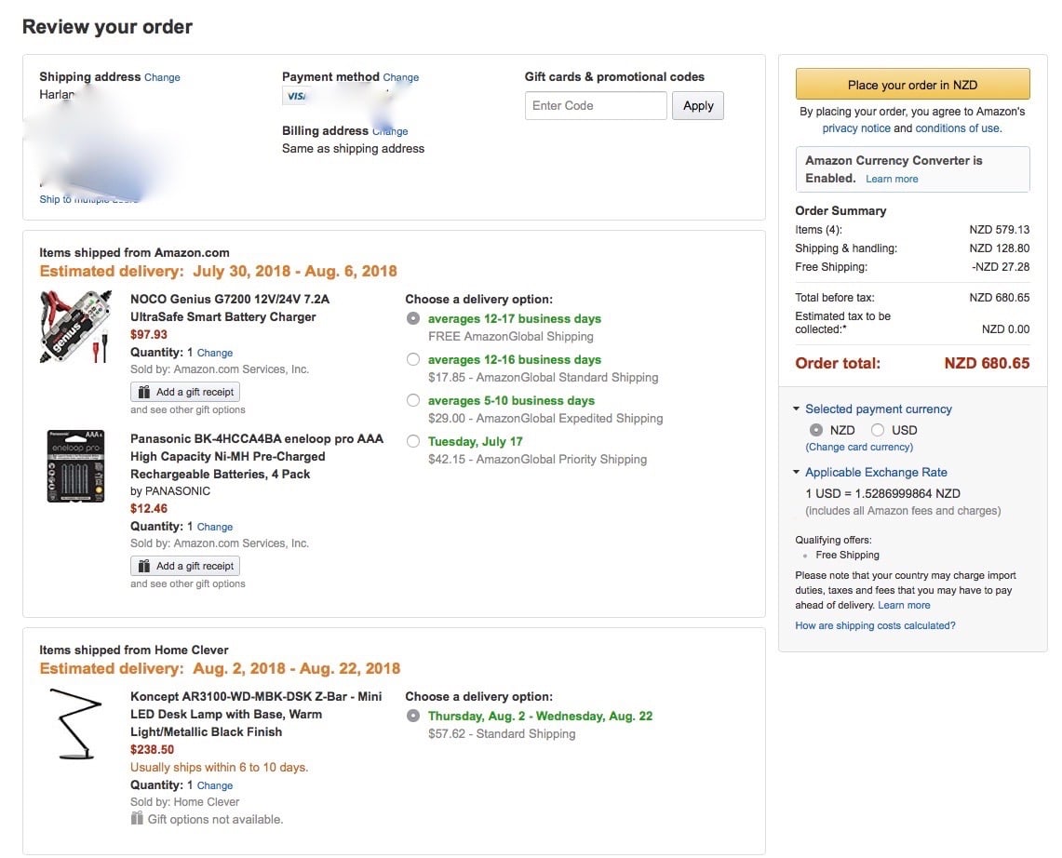Image resolution: width=1062 pixels, height=858 pixels.
Task: Click the gift icon on Panasonic batteries' gift receipt button
Action: pyautogui.click(x=144, y=566)
